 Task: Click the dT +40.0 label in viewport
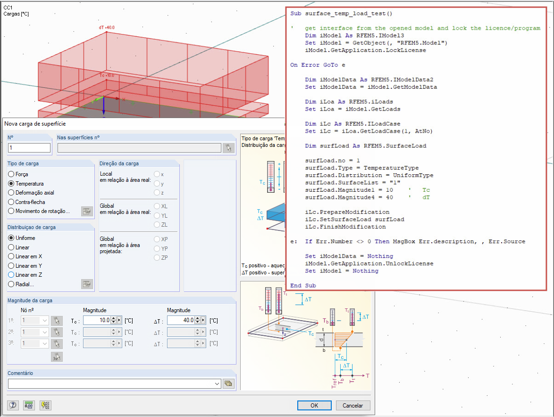pyautogui.click(x=107, y=27)
